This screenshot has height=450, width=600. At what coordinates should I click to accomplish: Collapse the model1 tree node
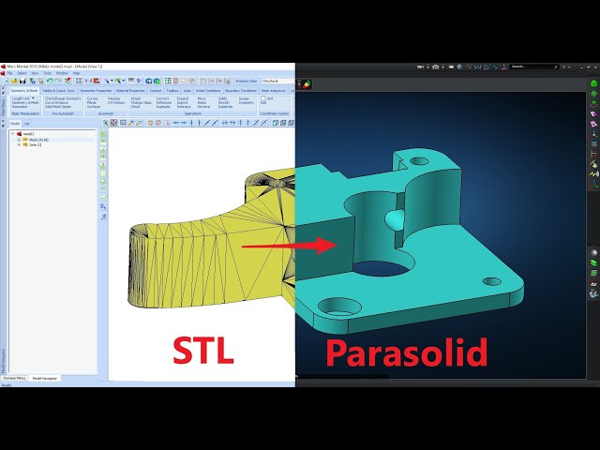coord(12,134)
